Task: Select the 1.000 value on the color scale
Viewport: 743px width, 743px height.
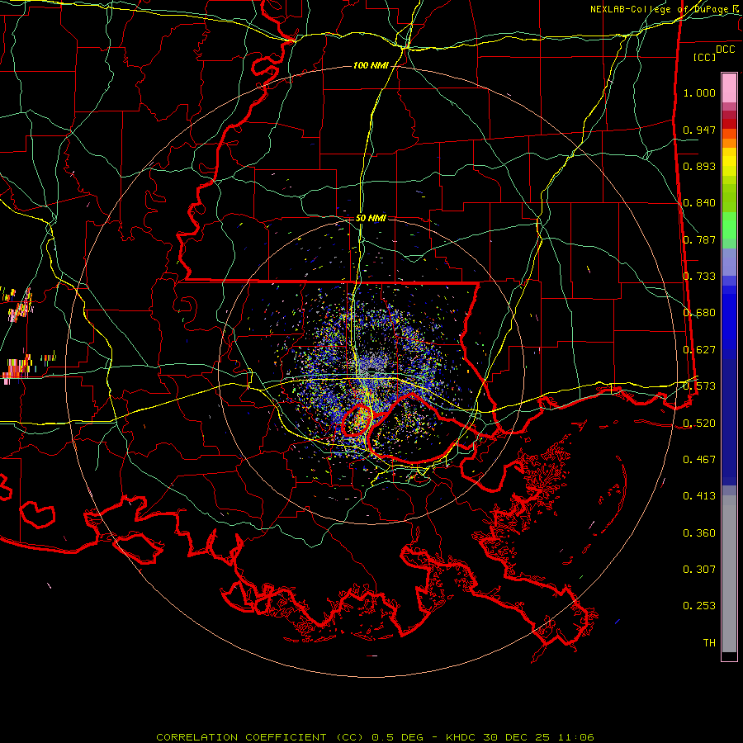Action: tap(699, 92)
